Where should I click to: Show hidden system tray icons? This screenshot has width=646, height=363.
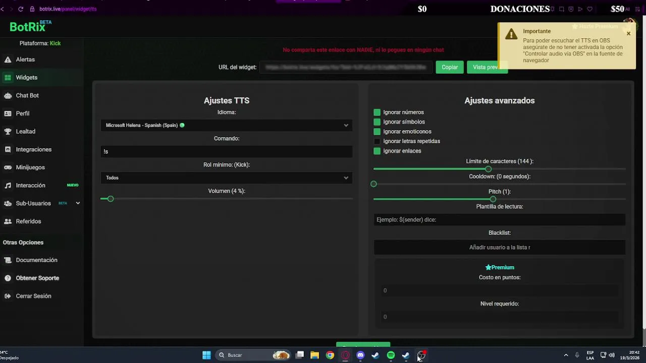coord(566,355)
